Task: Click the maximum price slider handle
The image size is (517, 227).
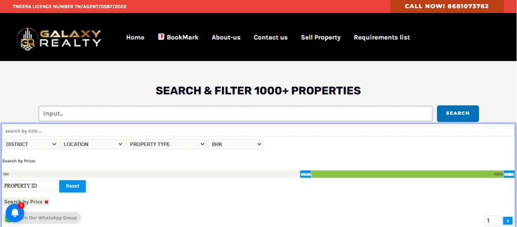Action: 509,174
